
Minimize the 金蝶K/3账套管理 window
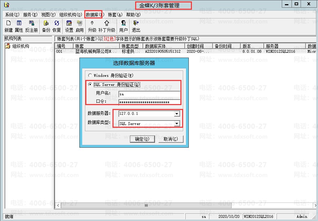[287, 4]
